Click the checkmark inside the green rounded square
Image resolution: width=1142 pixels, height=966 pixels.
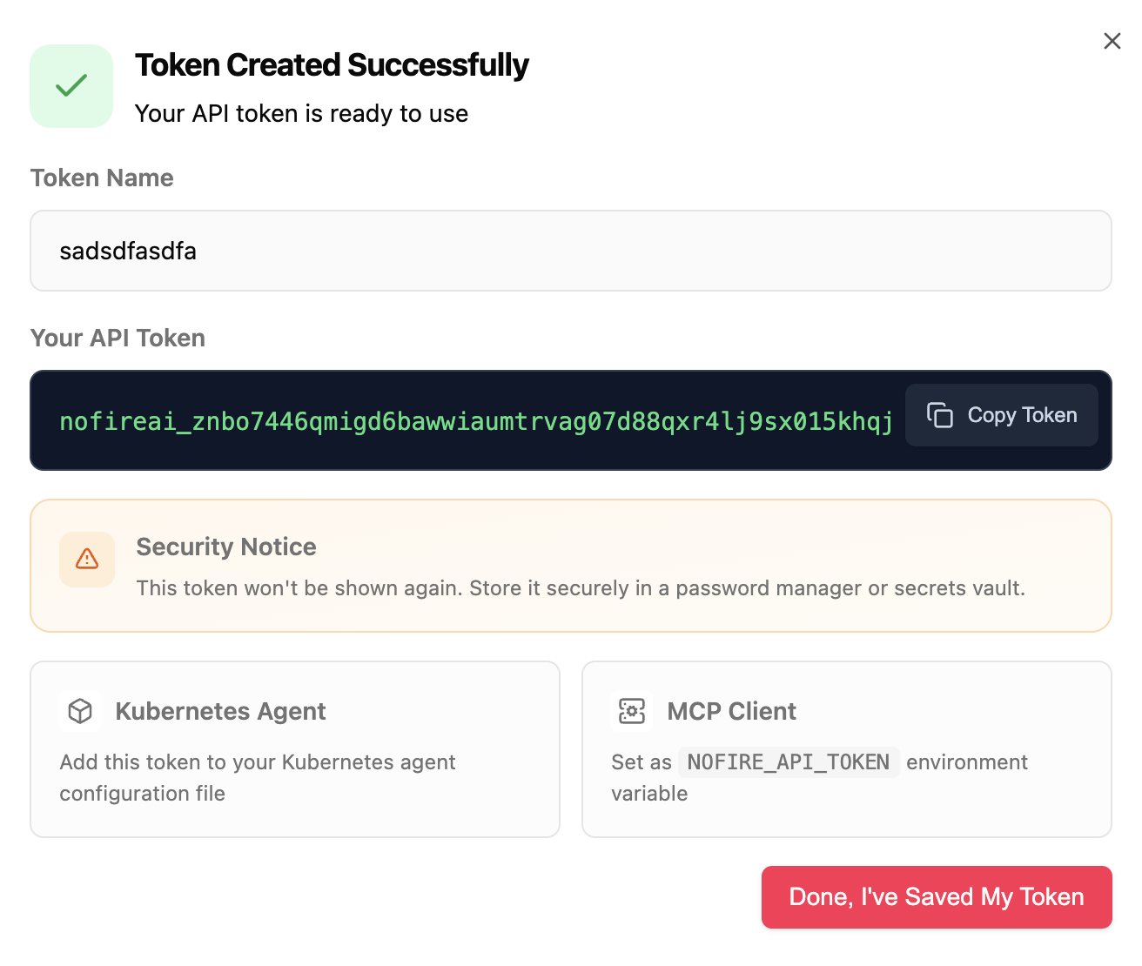pyautogui.click(x=71, y=85)
